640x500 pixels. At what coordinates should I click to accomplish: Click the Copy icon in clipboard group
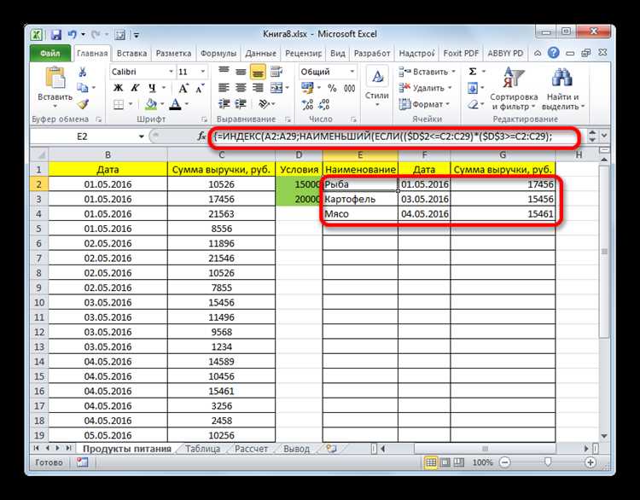coord(83,88)
